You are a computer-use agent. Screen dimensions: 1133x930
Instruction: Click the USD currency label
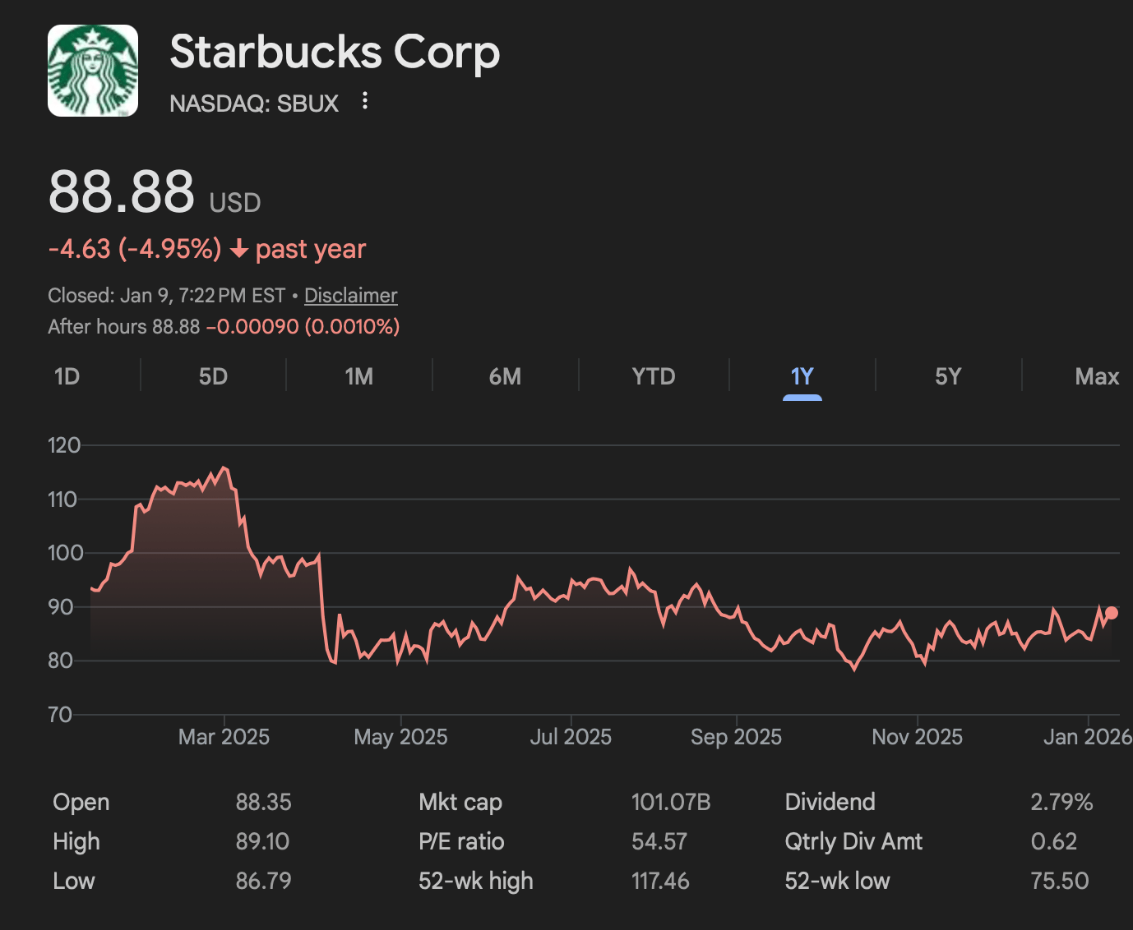pos(235,202)
